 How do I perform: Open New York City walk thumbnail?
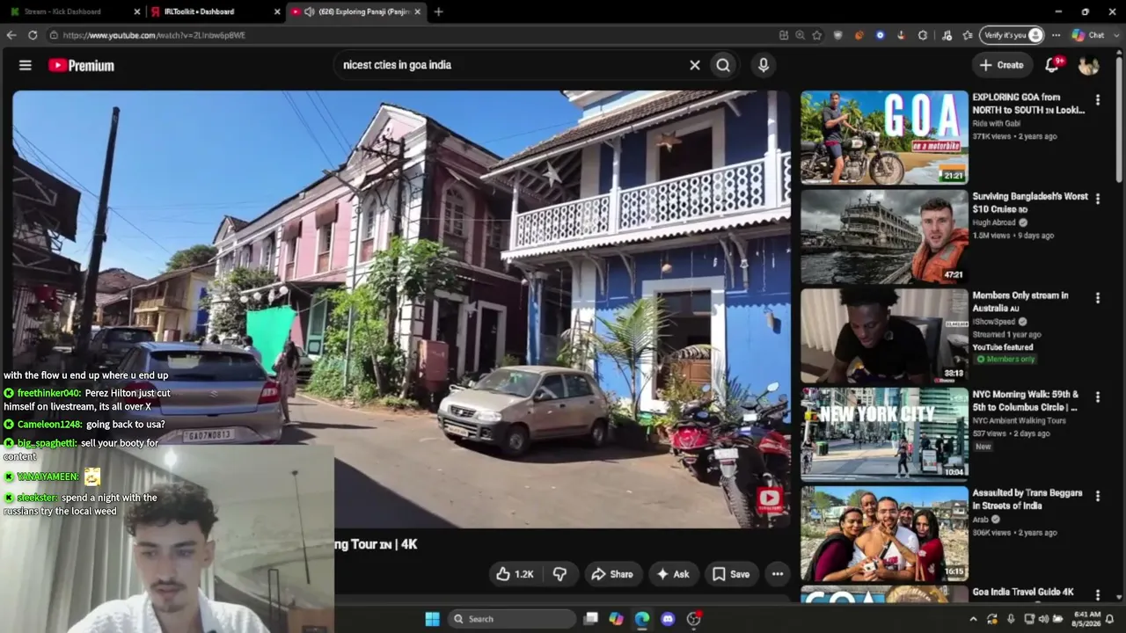tap(884, 434)
